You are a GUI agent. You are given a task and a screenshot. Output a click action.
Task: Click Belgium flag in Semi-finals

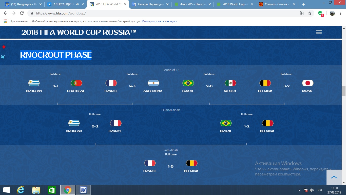coord(191,163)
